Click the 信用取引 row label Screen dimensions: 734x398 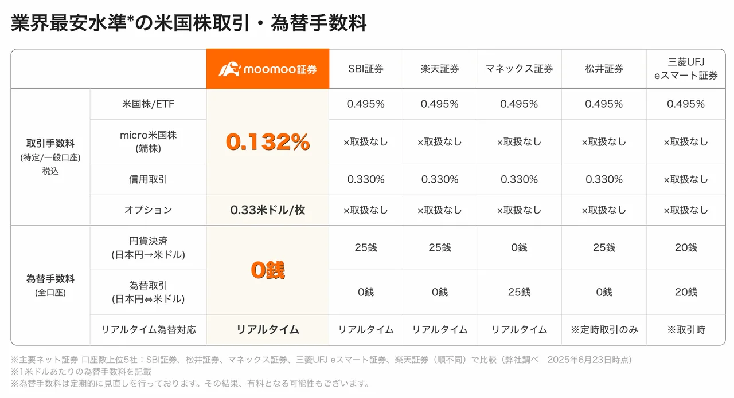pyautogui.click(x=148, y=179)
